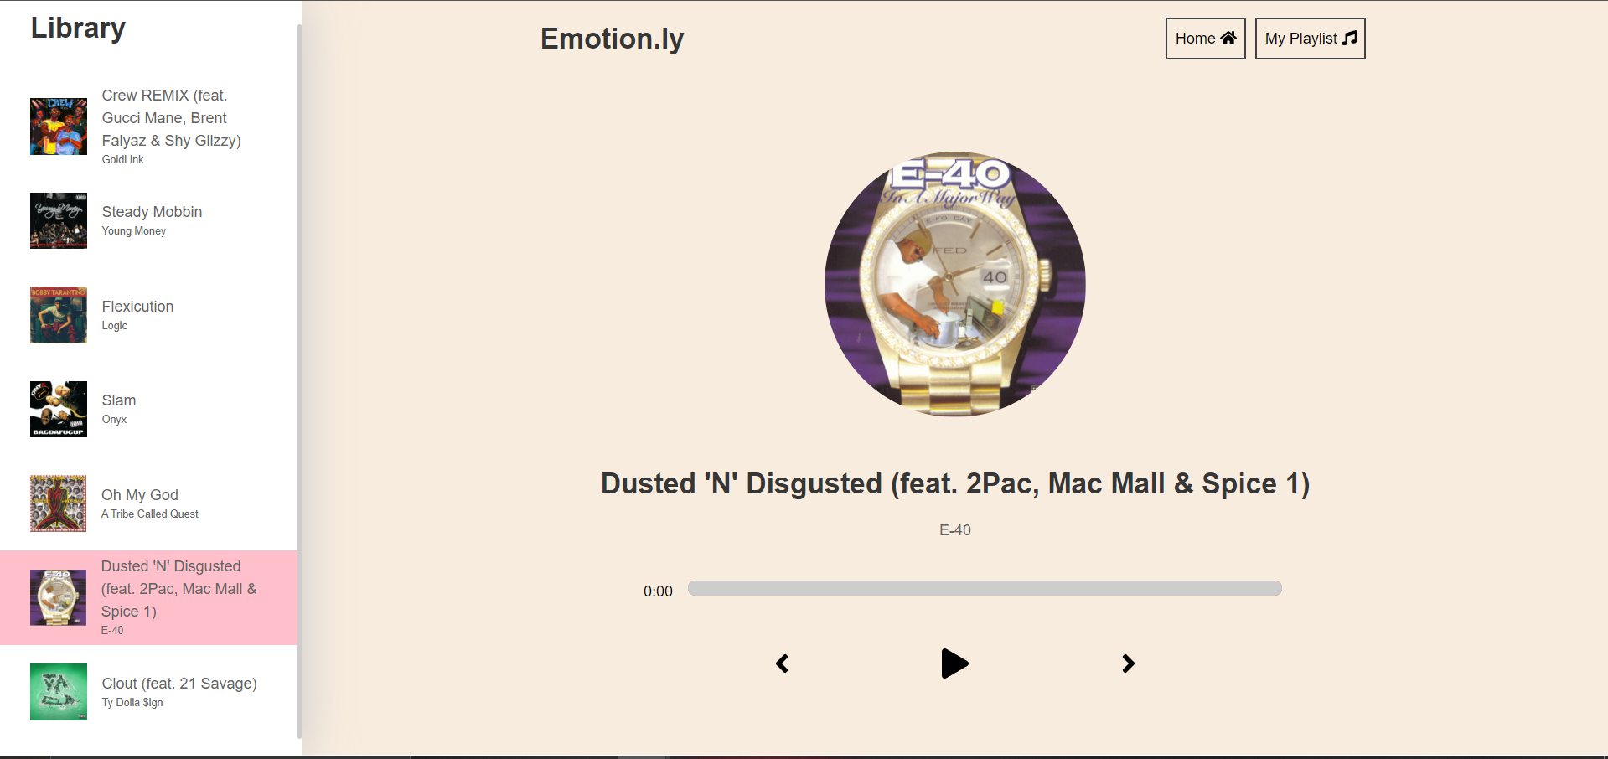Click the Steady Mobbin album art
This screenshot has width=1608, height=759.
(59, 221)
